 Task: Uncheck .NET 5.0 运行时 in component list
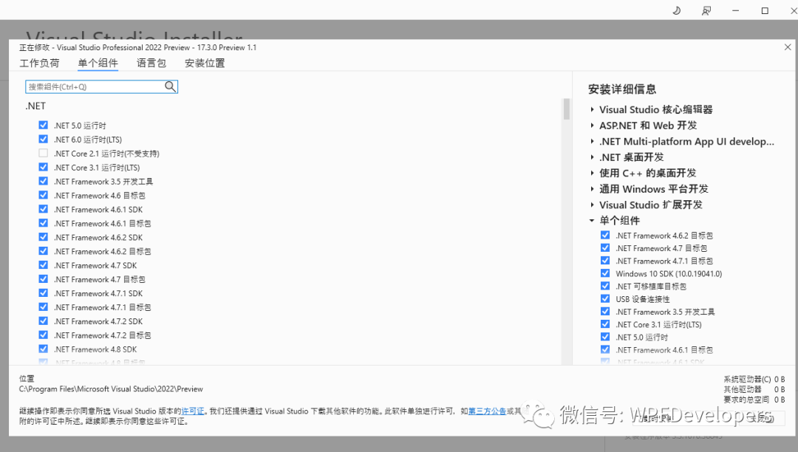(x=44, y=125)
